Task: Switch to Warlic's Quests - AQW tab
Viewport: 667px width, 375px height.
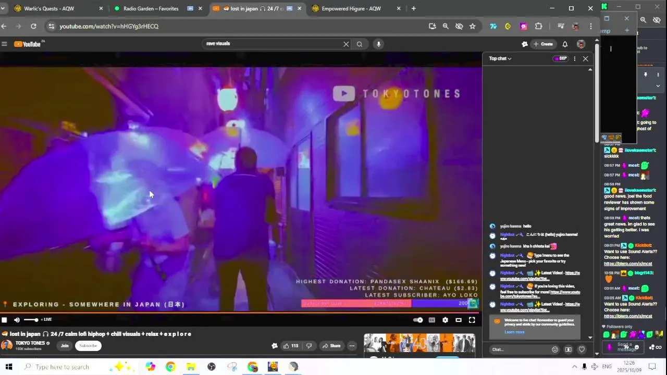Action: [x=56, y=8]
